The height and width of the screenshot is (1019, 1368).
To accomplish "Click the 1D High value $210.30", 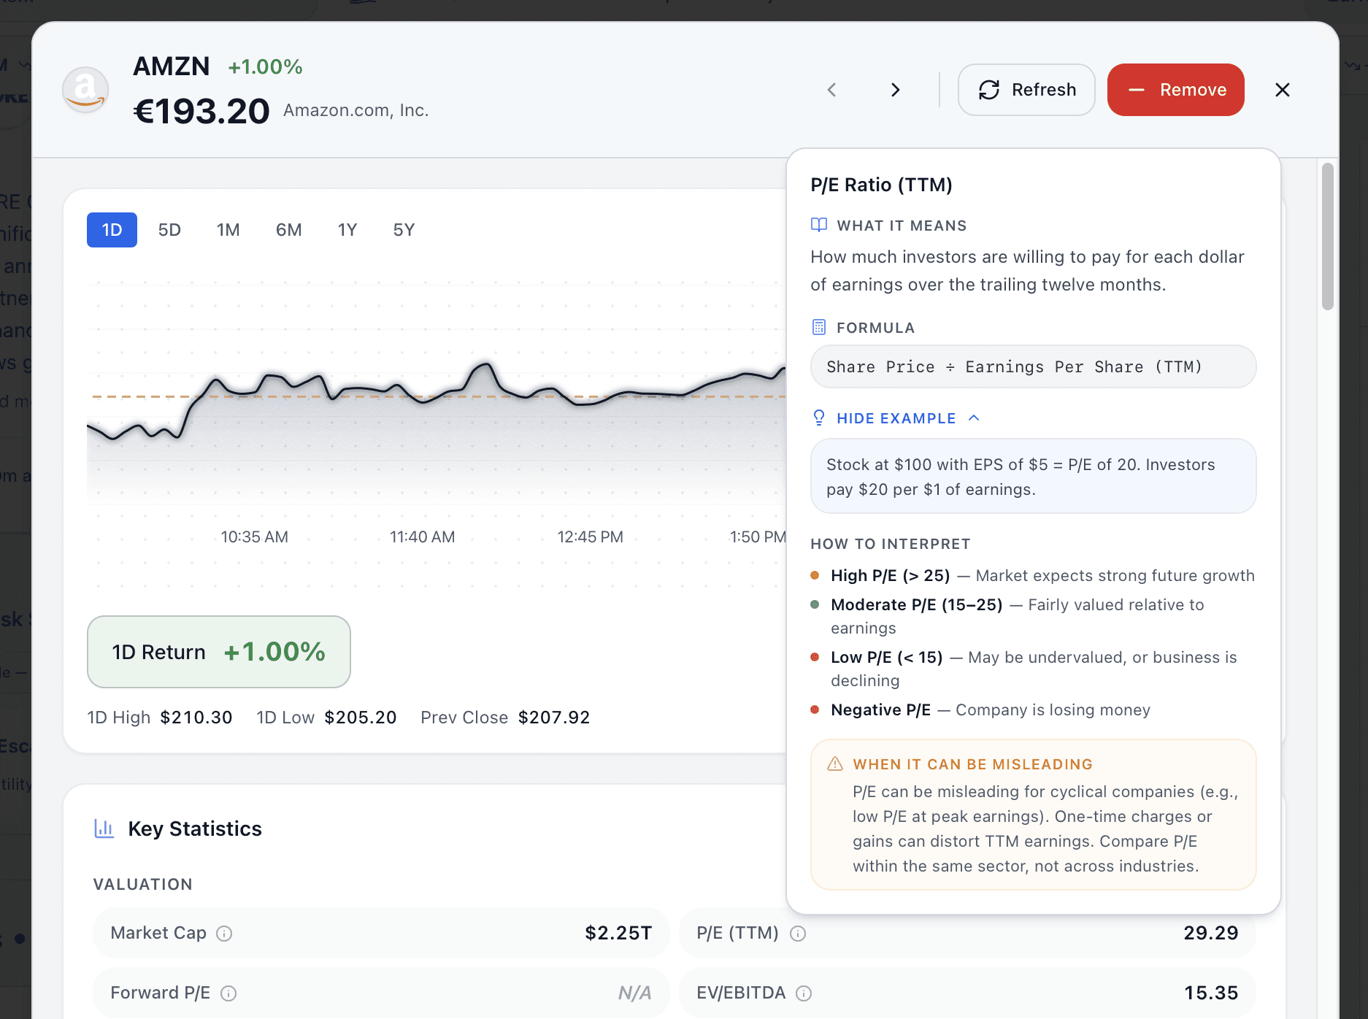I will (196, 718).
